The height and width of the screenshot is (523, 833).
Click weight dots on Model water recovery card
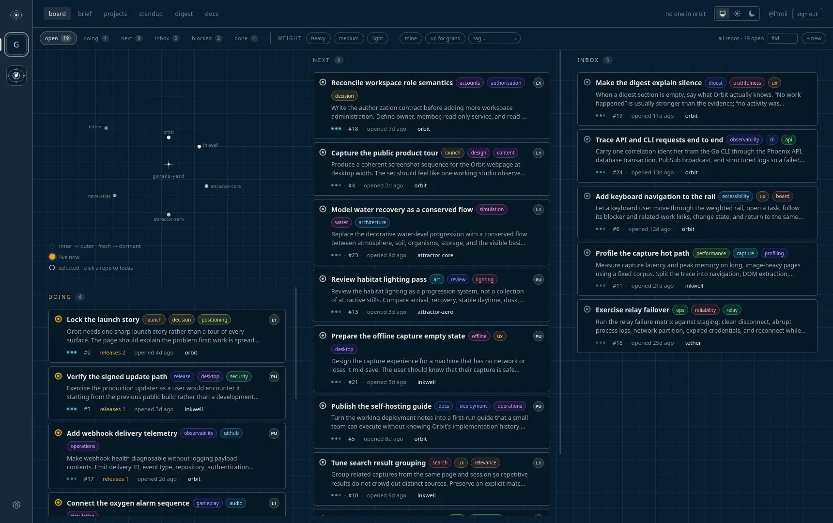(336, 255)
